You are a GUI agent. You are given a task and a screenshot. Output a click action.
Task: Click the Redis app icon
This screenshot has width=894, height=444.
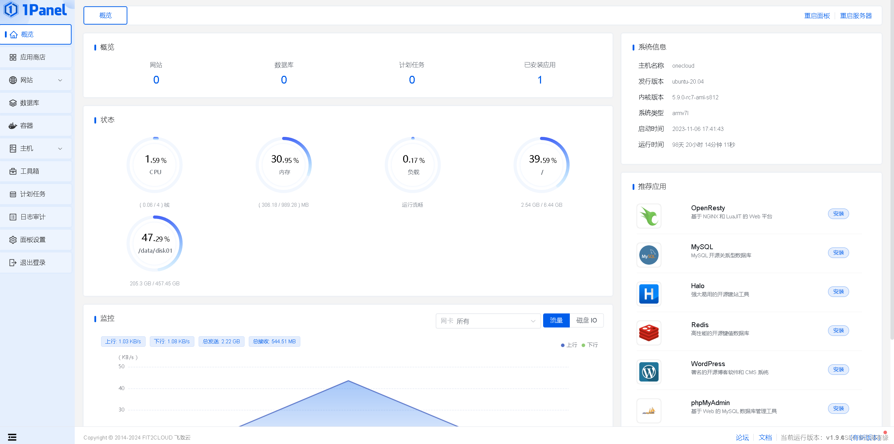click(649, 333)
